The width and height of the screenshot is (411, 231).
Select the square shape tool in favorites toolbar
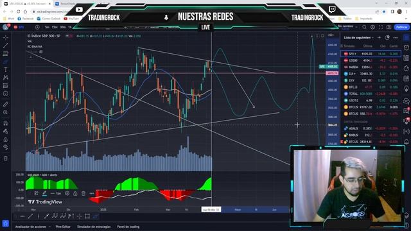(87, 216)
